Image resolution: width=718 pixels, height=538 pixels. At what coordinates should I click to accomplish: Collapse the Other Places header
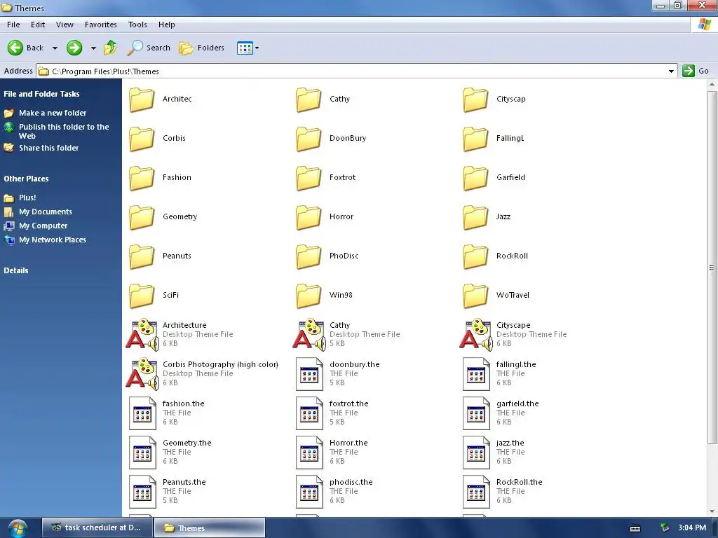pos(26,179)
